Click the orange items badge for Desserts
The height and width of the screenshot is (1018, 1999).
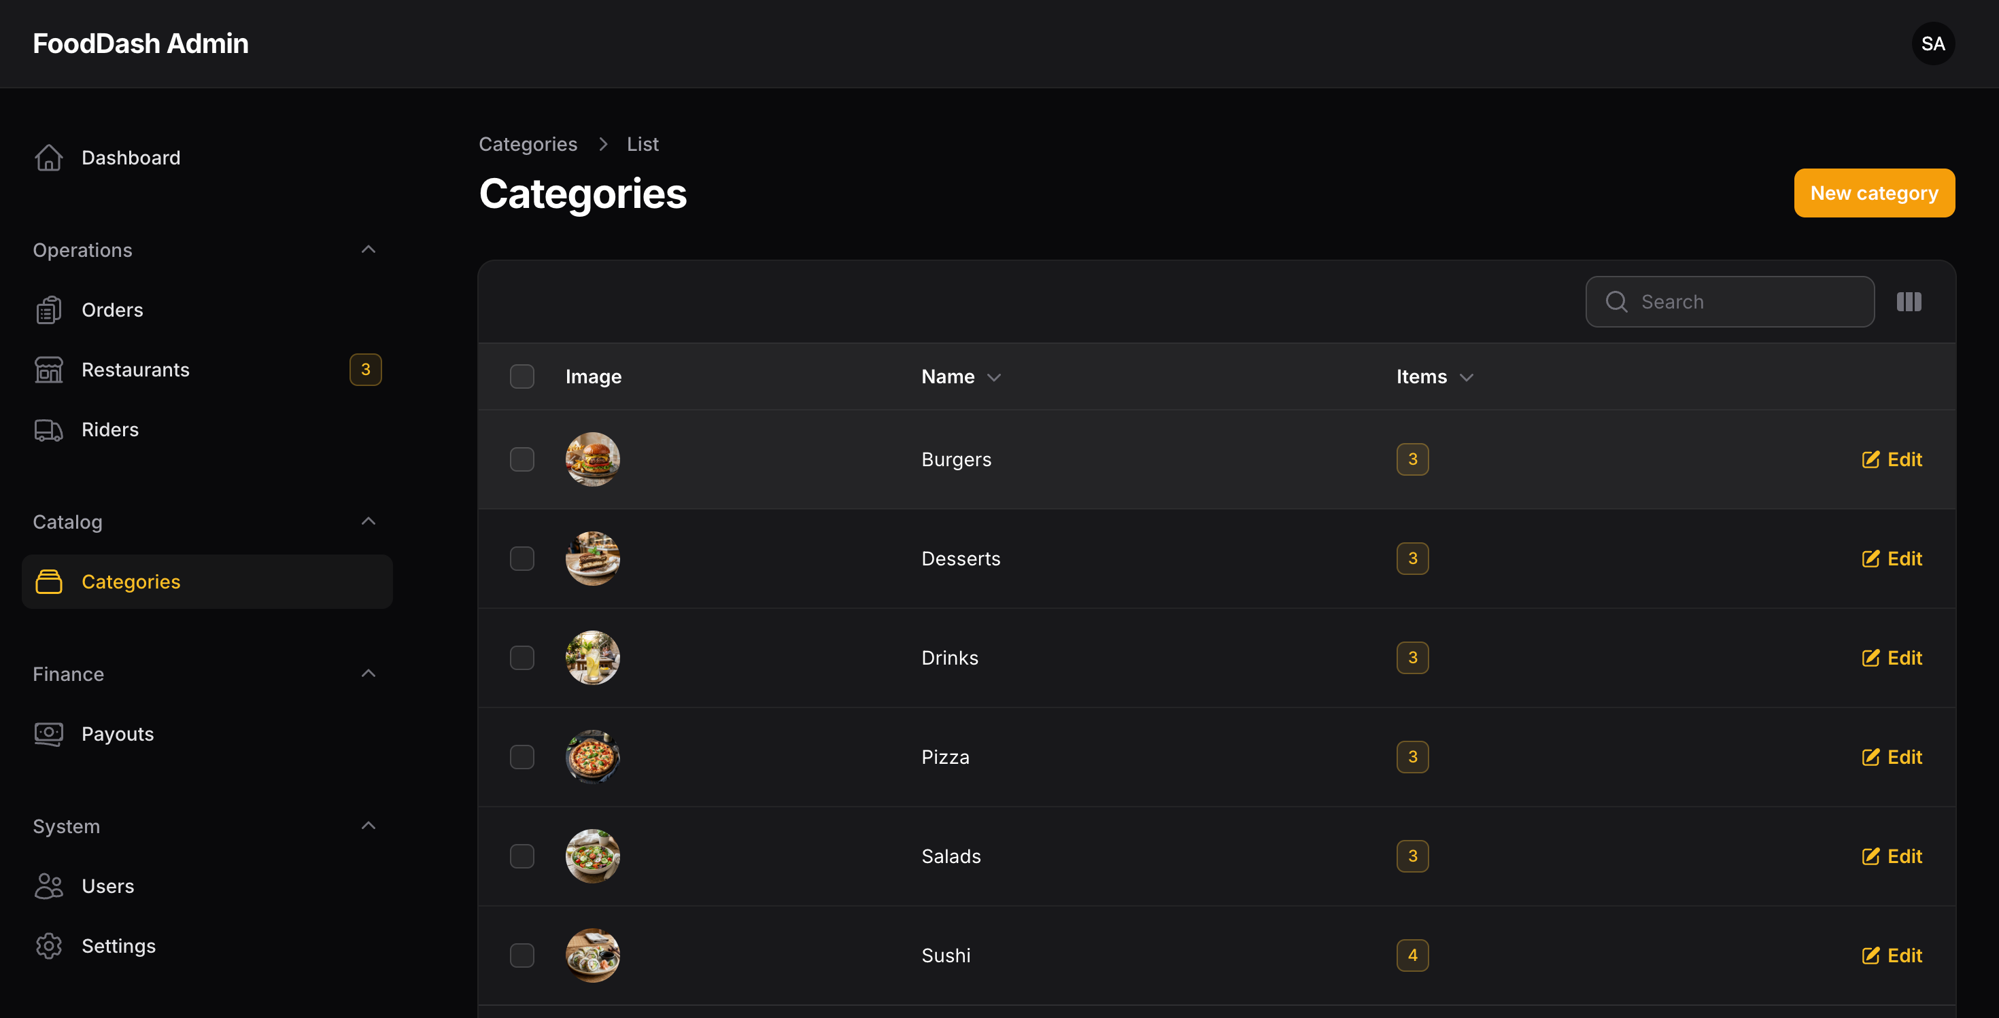1412,559
